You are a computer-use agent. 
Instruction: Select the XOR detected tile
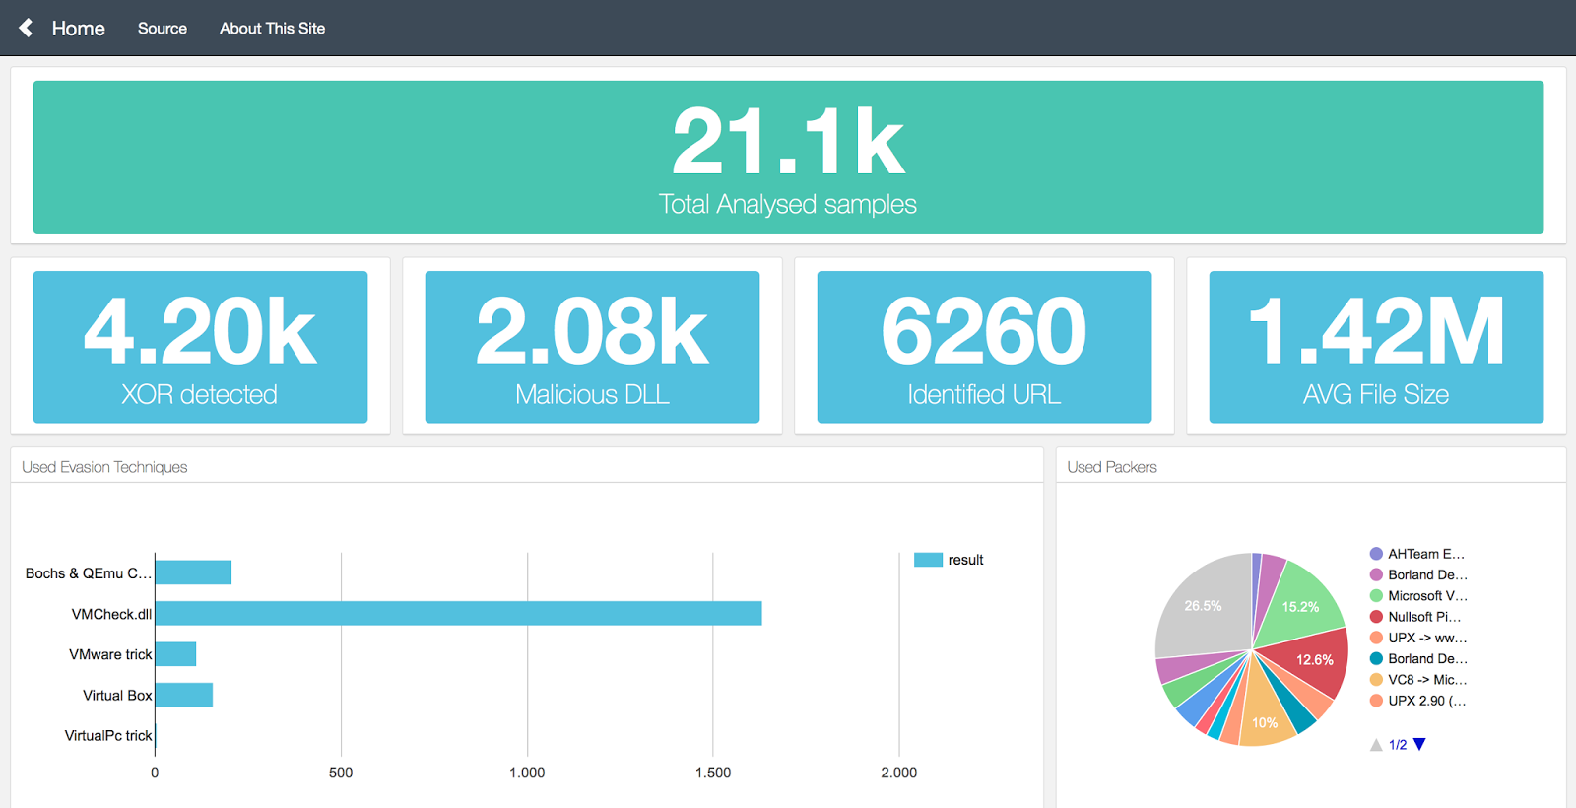(x=200, y=347)
